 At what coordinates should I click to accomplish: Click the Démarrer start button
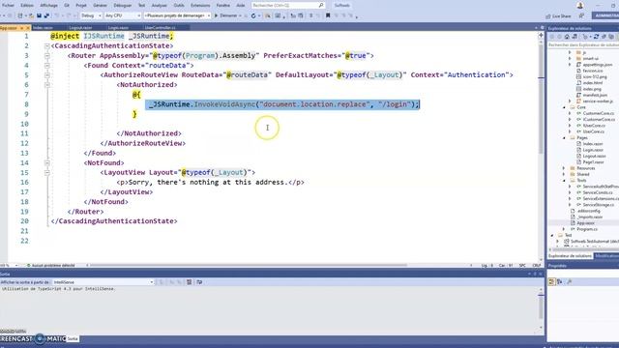227,15
